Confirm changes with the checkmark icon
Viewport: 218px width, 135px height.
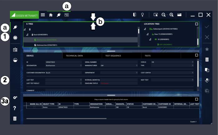207,27
